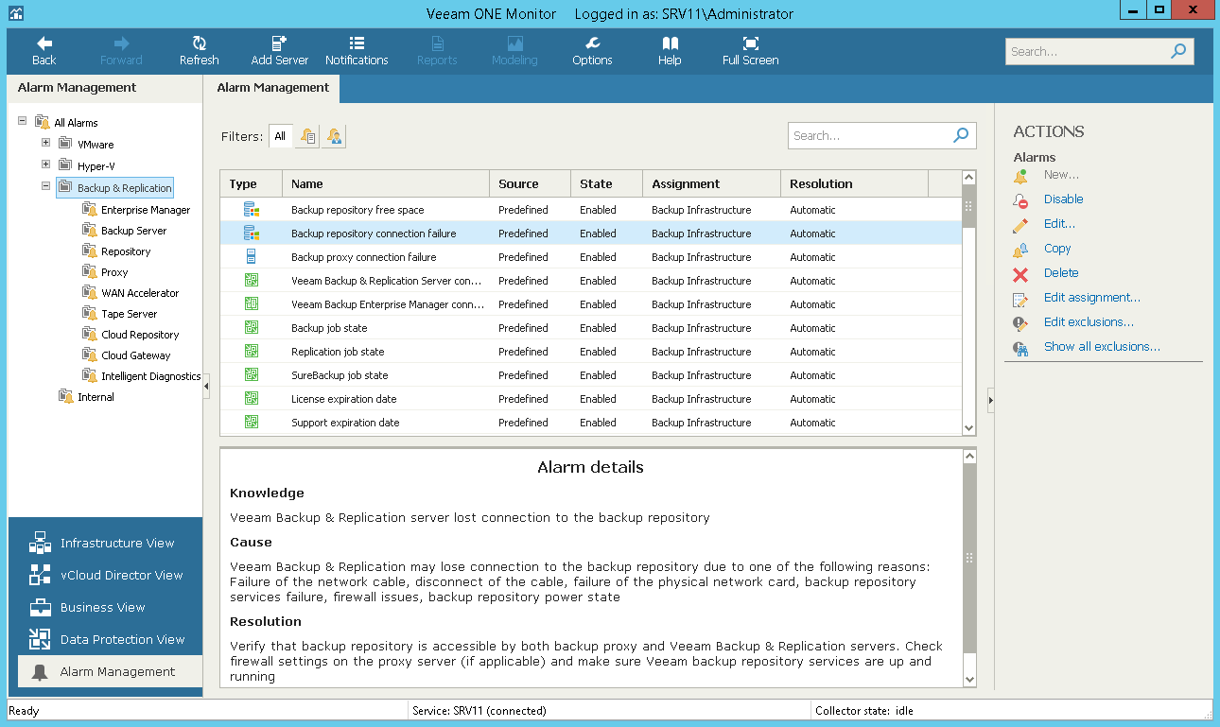Select Cloud Repository tree item
The width and height of the screenshot is (1220, 727).
click(x=140, y=335)
